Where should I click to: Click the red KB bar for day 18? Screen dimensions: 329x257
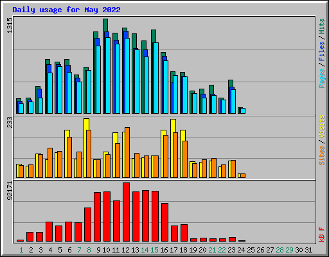click(x=184, y=233)
